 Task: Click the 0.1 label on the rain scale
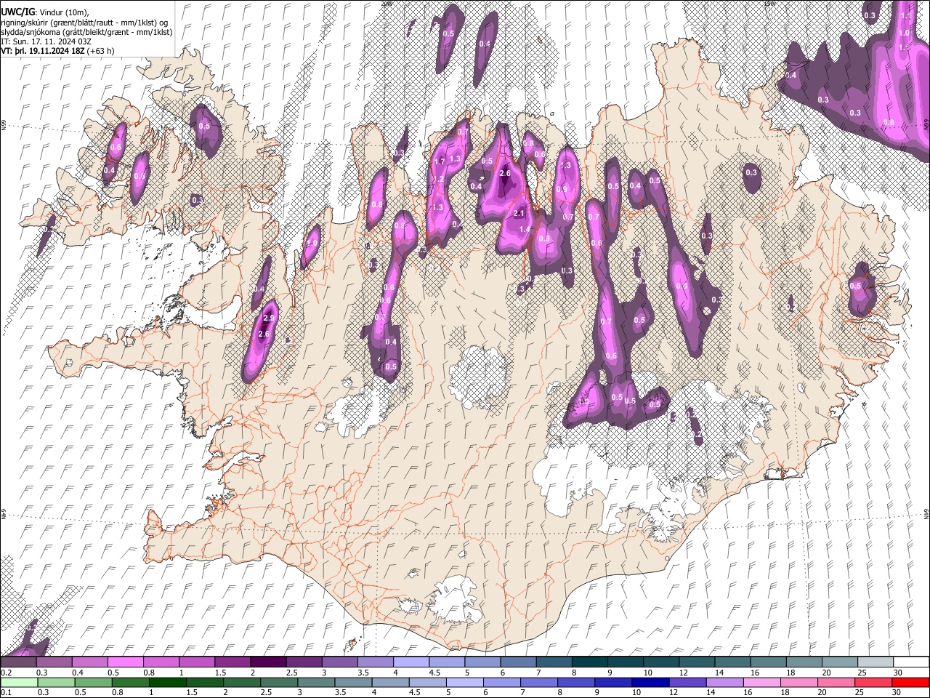coord(7,693)
